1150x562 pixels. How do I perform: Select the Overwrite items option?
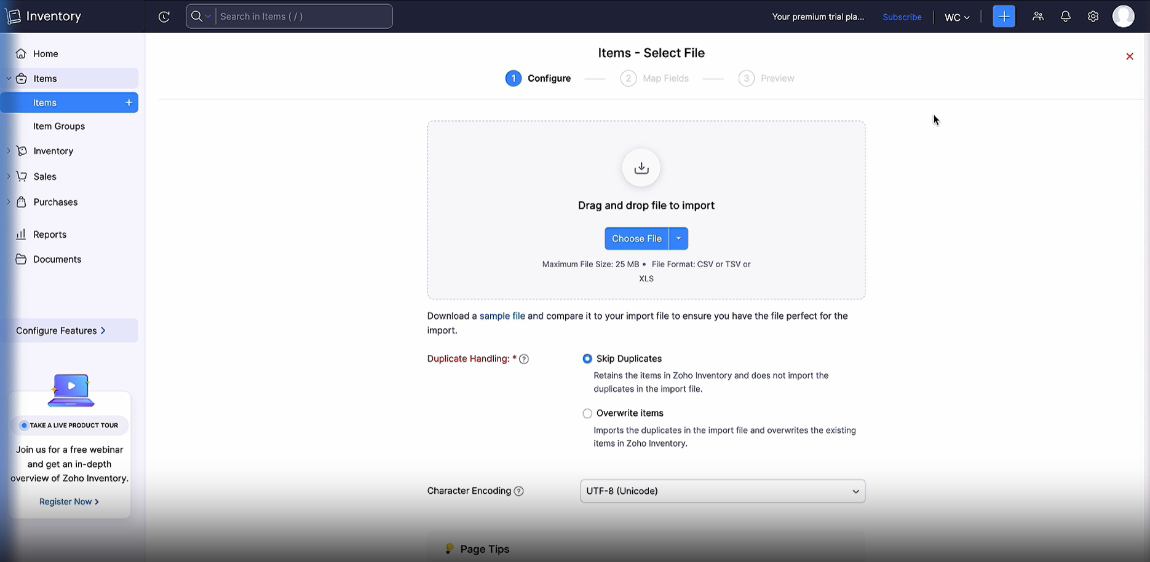pyautogui.click(x=587, y=413)
